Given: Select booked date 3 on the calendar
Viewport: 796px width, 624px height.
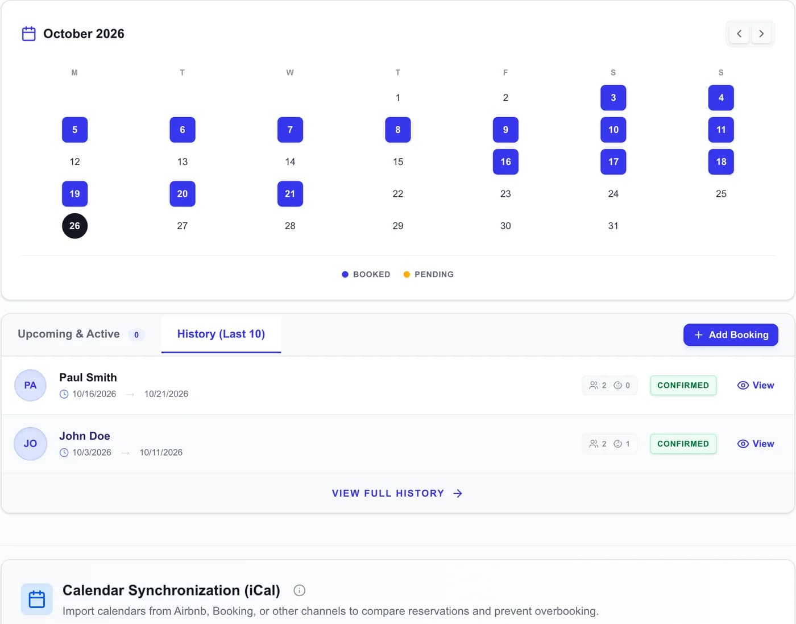Looking at the screenshot, I should 613,98.
